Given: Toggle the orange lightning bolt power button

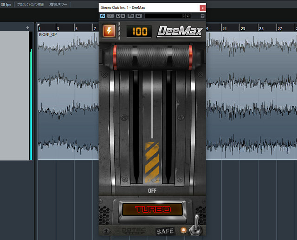Looking at the screenshot, I should point(109,31).
